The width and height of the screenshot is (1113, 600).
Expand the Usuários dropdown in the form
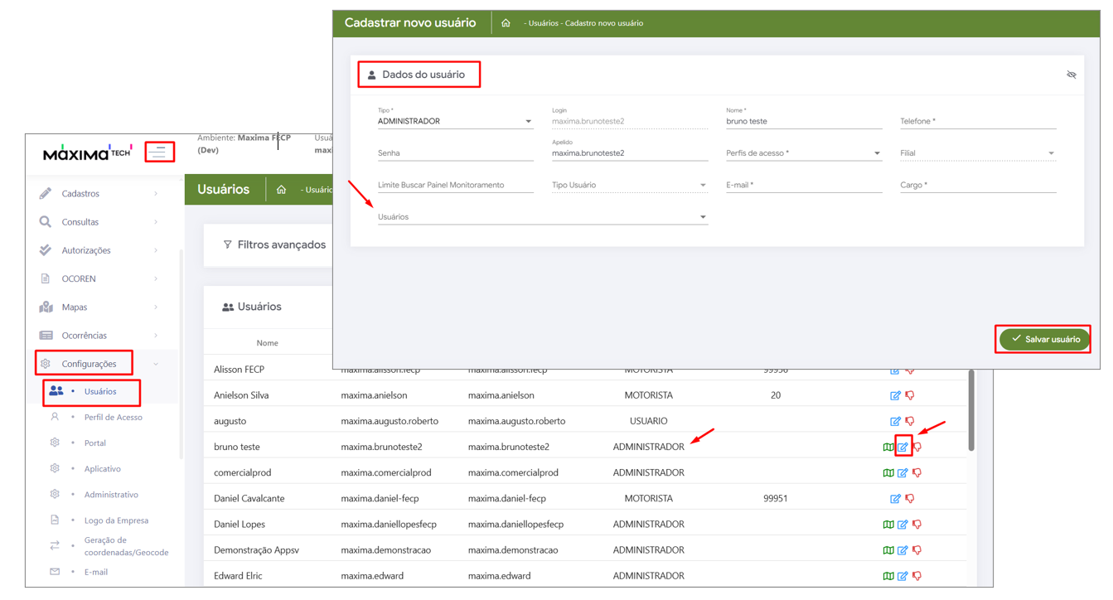[542, 217]
